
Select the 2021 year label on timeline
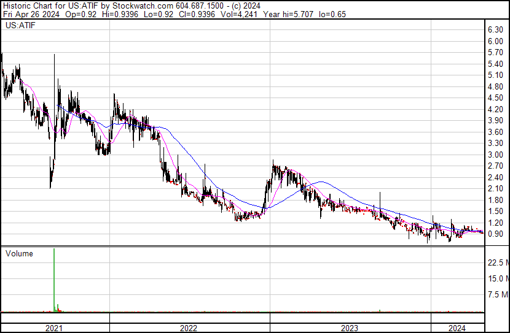54,328
